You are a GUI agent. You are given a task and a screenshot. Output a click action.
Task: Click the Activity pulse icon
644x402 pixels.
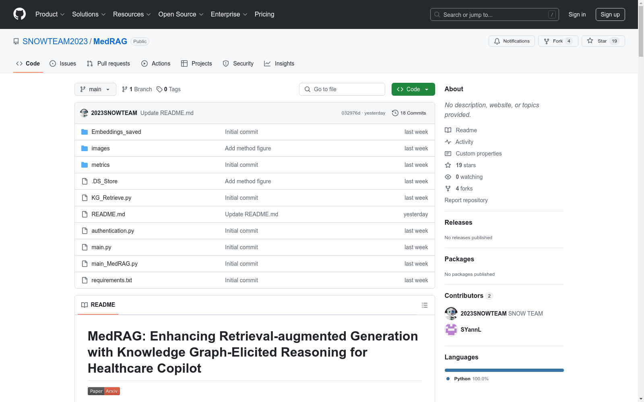tap(448, 142)
